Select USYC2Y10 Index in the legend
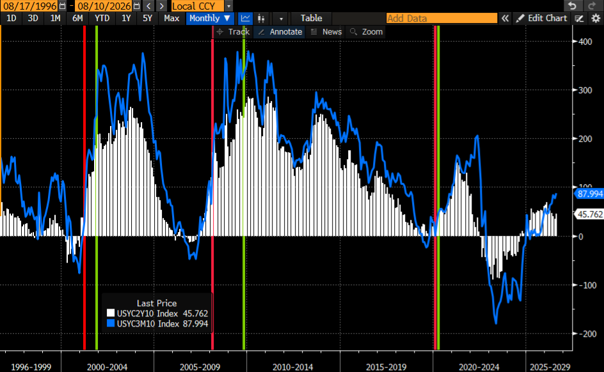 pos(147,314)
